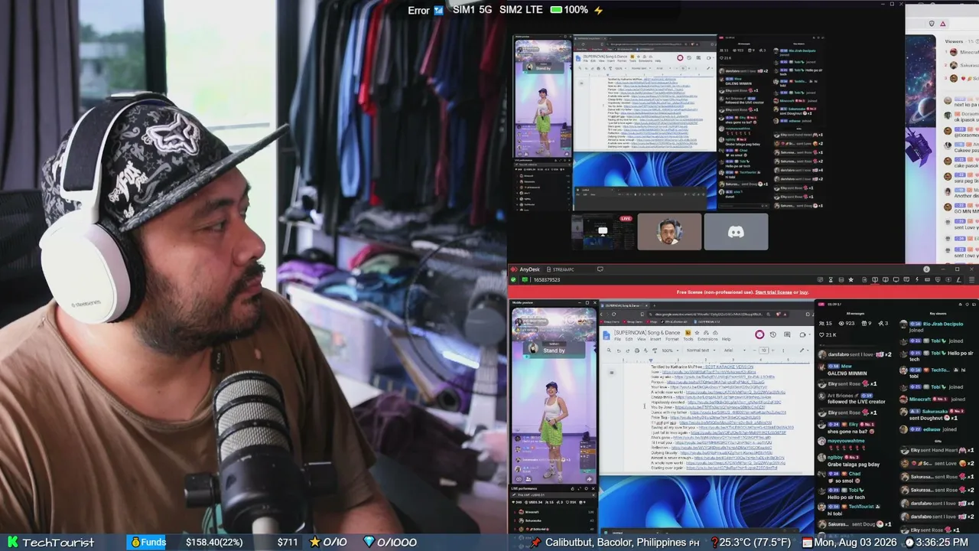Viewport: 979px width, 551px height.
Task: Open the 100% zoom dropdown in AnyDesk Docs toolbar
Action: (x=668, y=350)
